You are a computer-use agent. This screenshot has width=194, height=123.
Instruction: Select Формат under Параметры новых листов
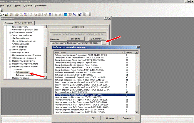point(20,69)
